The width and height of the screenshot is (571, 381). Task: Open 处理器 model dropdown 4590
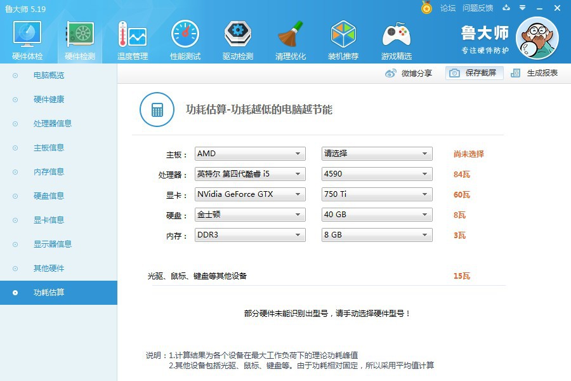(x=377, y=174)
